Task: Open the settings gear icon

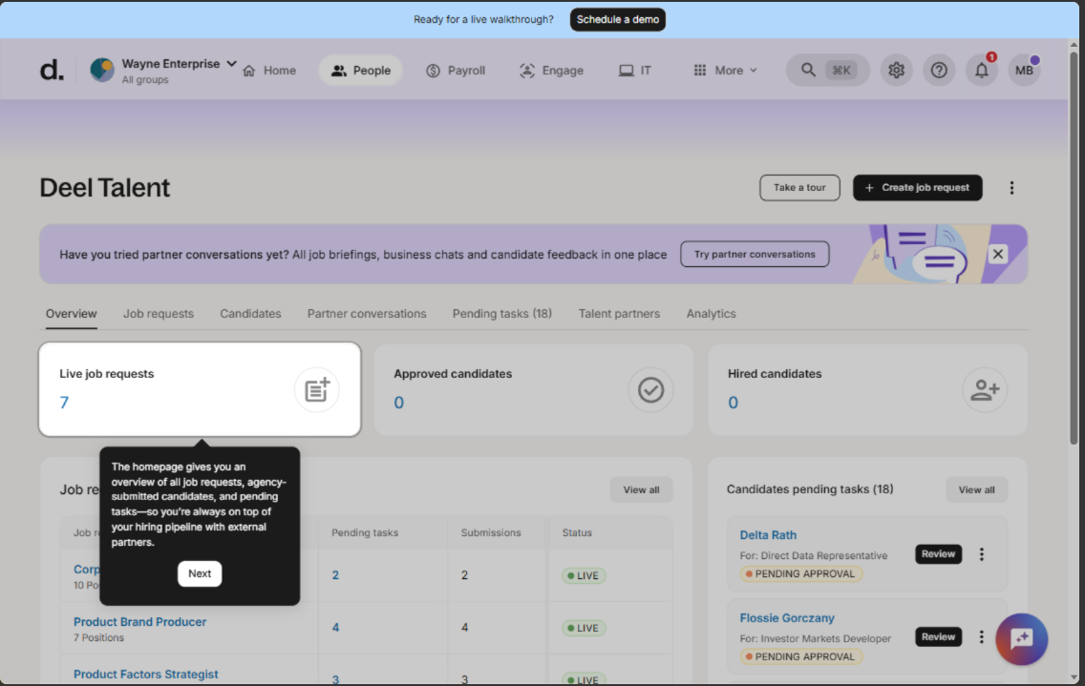Action: click(x=896, y=71)
